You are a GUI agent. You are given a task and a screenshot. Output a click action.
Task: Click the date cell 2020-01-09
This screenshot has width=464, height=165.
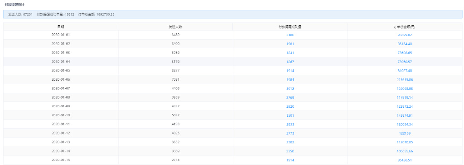[61, 106]
